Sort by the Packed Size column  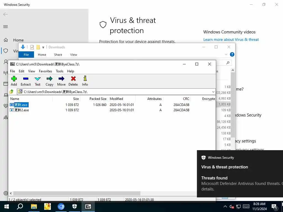[x=94, y=99]
